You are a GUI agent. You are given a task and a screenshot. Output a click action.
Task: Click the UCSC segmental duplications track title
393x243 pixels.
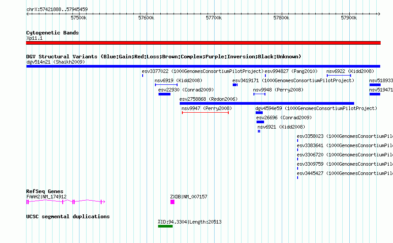(x=68, y=216)
